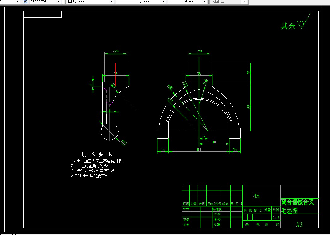330x235 pixels.
Task: Open the greyed 随颜色 plot style dropdown
Action: click(244, 1)
